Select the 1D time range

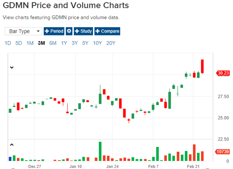7,43
